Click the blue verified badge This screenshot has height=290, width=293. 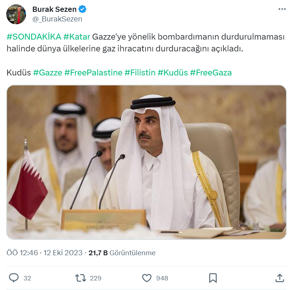82,9
